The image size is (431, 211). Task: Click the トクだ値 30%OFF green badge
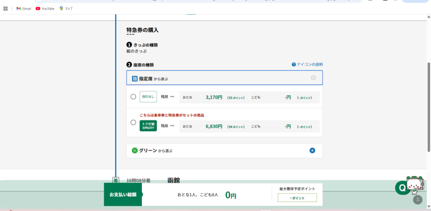pyautogui.click(x=148, y=126)
